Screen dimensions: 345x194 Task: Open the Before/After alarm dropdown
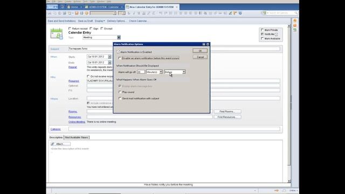tap(184, 72)
